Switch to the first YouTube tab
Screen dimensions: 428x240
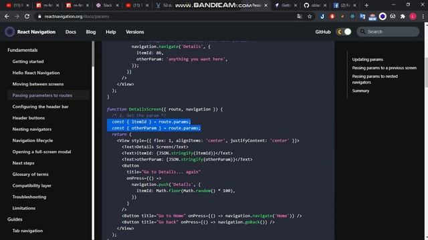click(17, 5)
